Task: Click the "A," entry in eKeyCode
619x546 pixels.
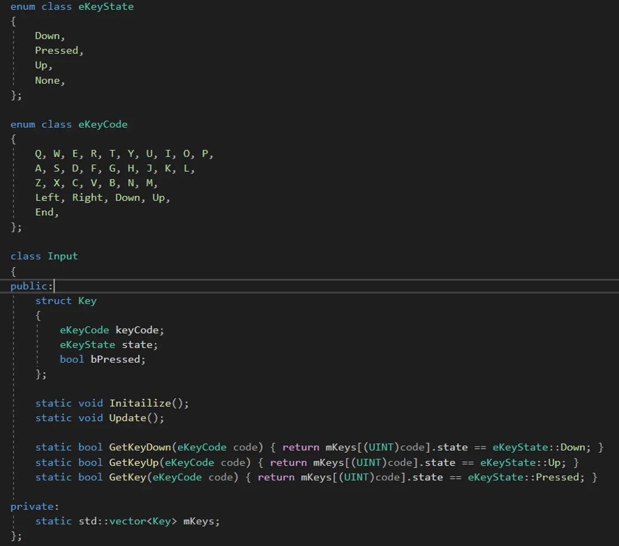Action: pos(40,168)
